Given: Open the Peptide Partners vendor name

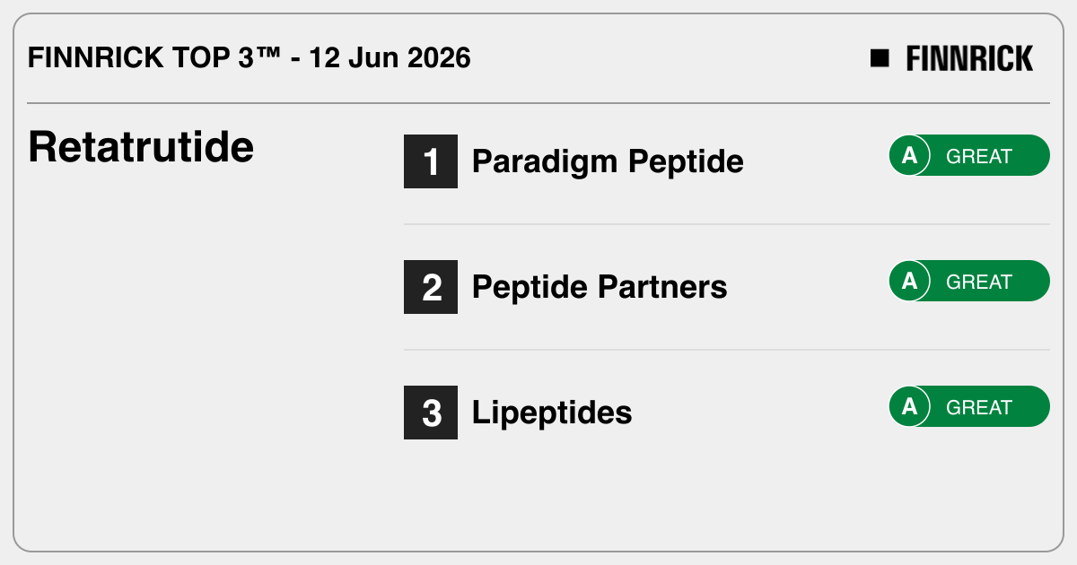Looking at the screenshot, I should pyautogui.click(x=600, y=287).
